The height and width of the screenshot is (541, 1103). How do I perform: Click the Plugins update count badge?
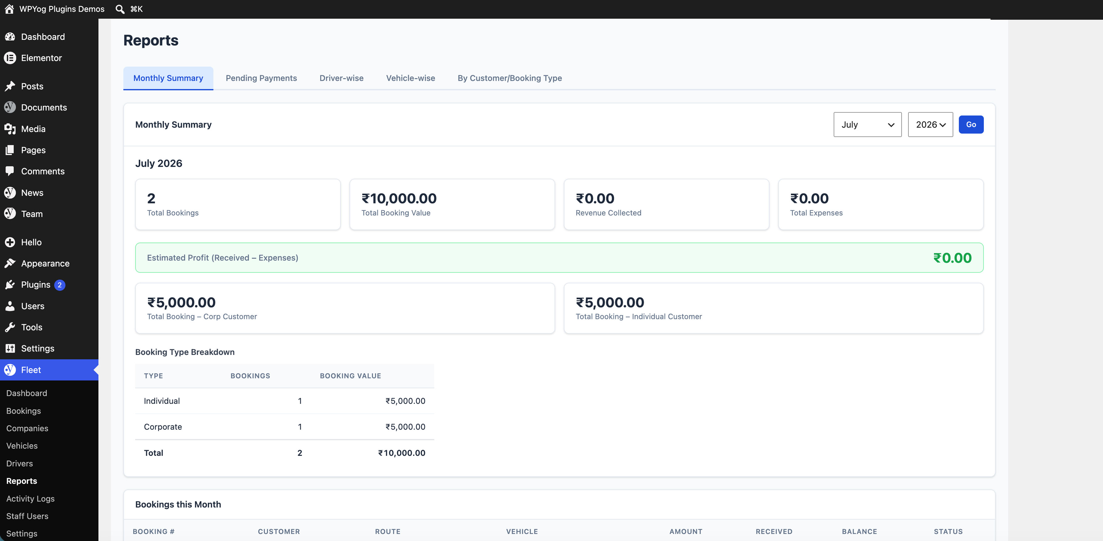59,285
